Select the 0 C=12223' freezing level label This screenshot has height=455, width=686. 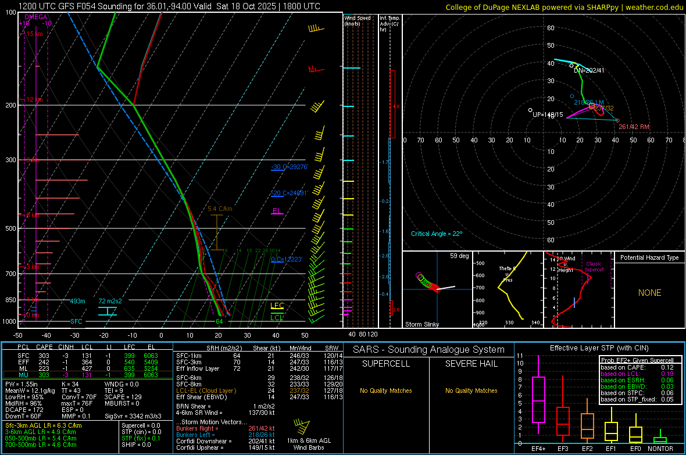287,259
